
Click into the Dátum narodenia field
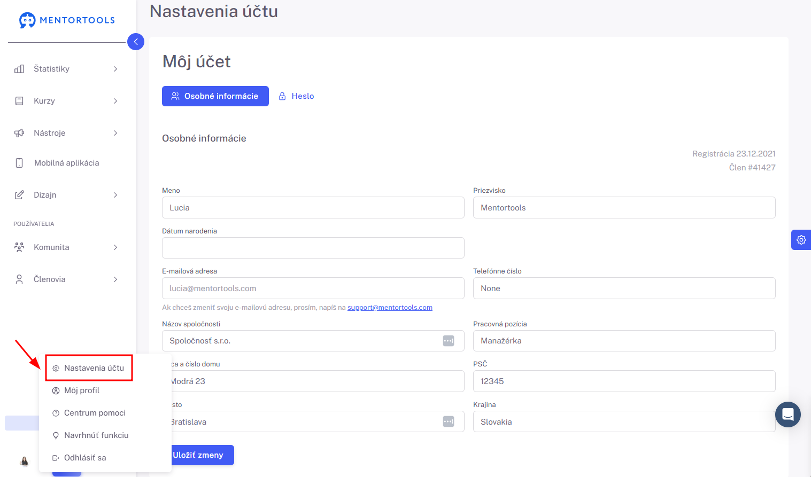313,248
